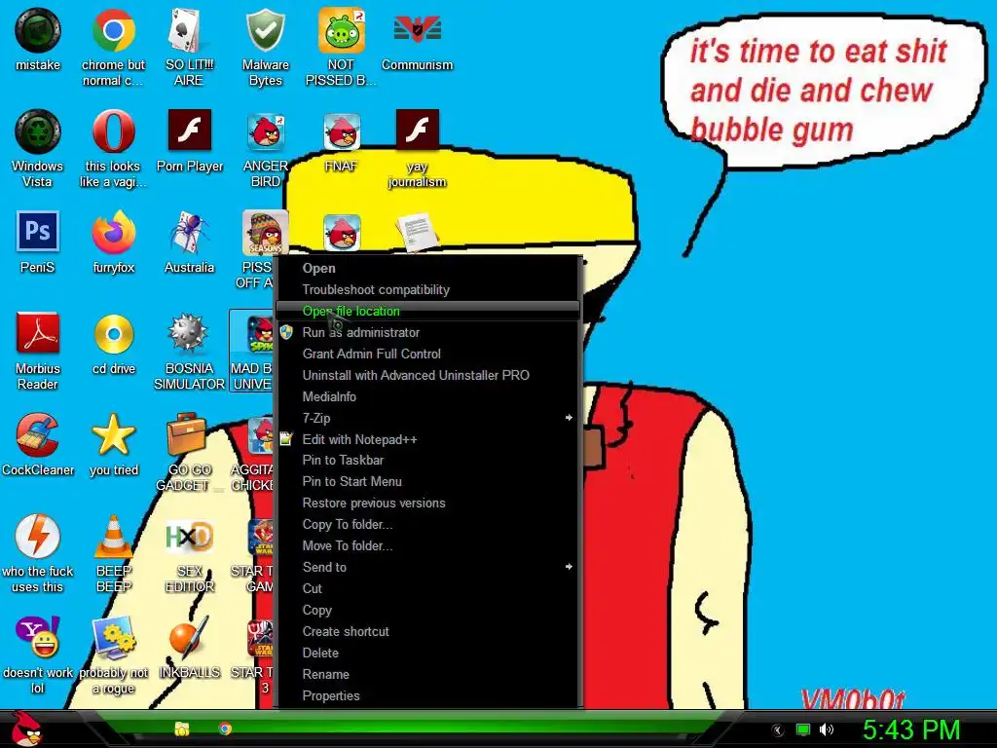Click the 5:43 PM clock

pos(910,729)
